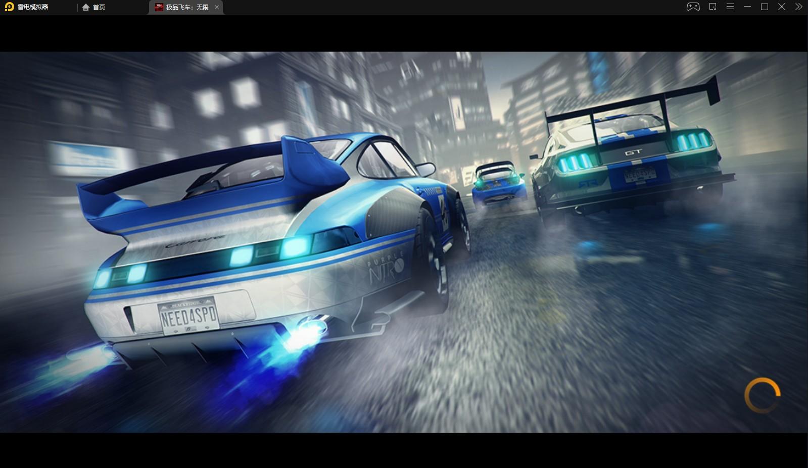This screenshot has height=468, width=808.
Task: Click the LDPlayer logo icon
Action: [x=9, y=7]
